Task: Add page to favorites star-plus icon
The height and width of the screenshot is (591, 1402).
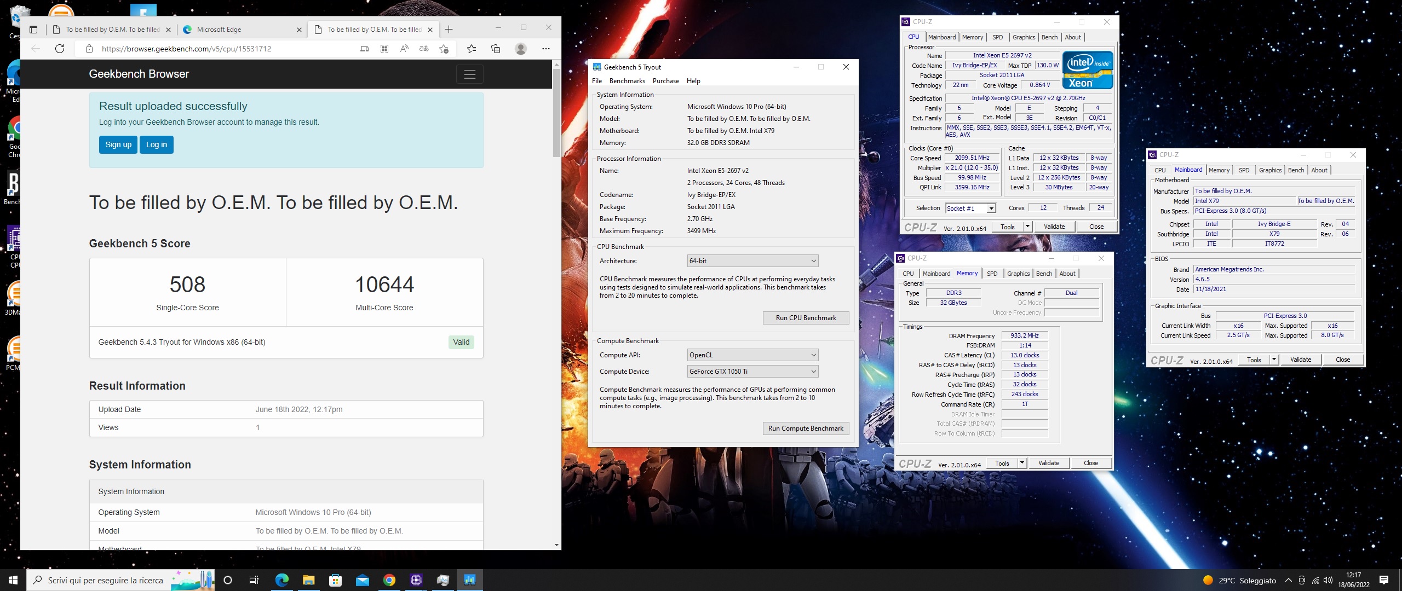Action: (x=444, y=49)
